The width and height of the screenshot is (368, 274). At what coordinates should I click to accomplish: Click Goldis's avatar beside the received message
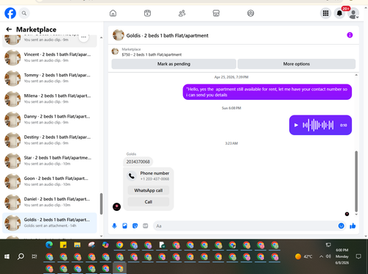pos(116,206)
